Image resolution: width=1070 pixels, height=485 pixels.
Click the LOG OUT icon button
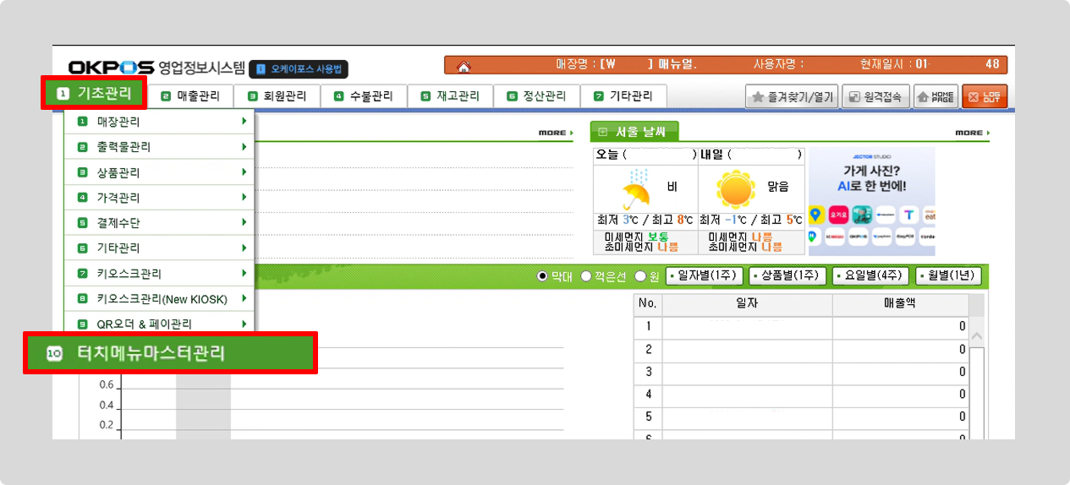(984, 97)
